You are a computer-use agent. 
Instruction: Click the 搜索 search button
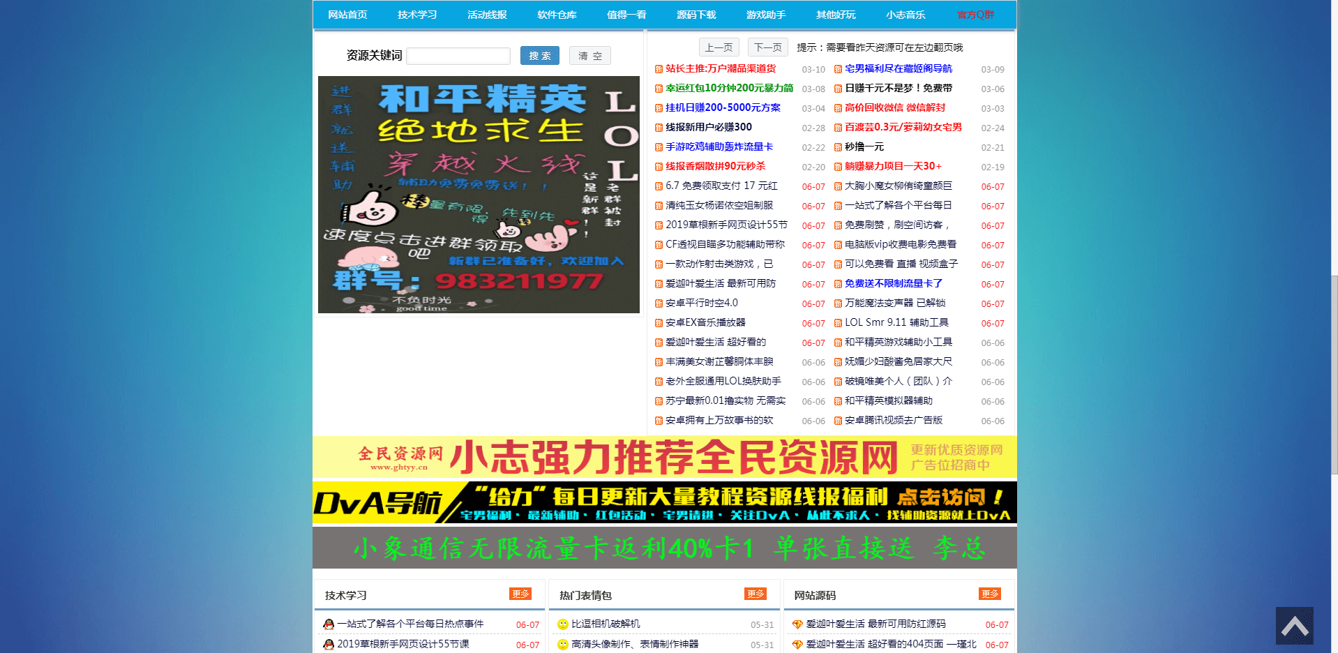[x=539, y=55]
